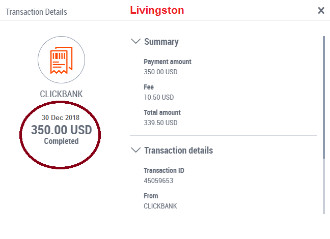Click the Transaction Details title
The height and width of the screenshot is (239, 330).
point(36,12)
